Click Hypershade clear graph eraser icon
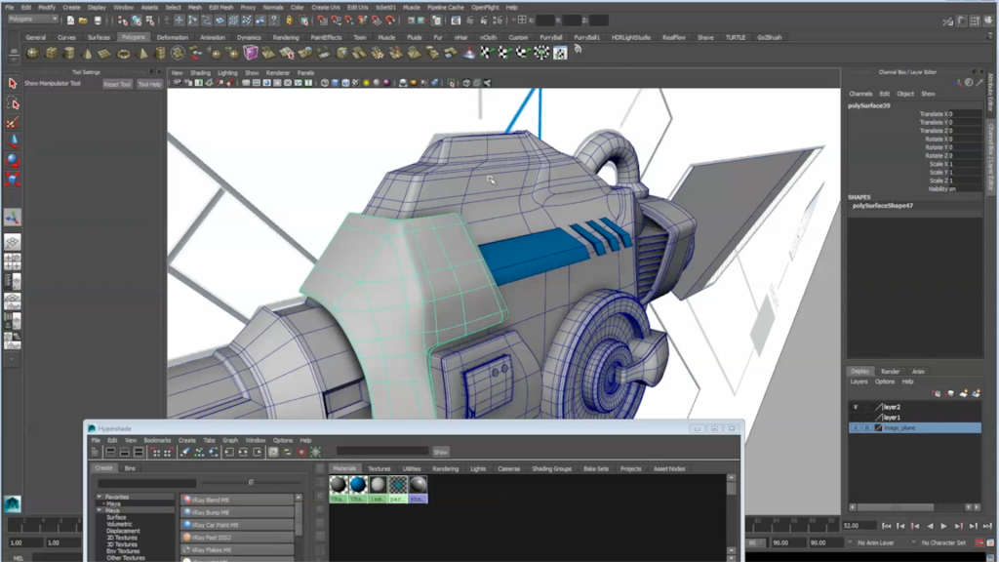999x562 pixels. tap(184, 452)
